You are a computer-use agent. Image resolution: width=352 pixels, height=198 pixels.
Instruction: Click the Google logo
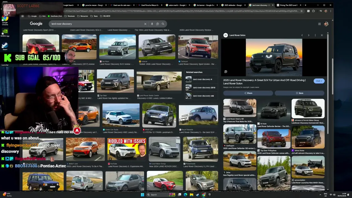pos(36,24)
